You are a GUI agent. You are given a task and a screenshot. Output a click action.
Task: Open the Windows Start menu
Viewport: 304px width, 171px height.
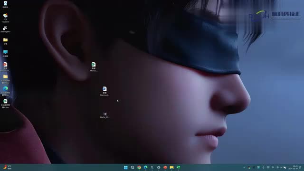(126, 167)
